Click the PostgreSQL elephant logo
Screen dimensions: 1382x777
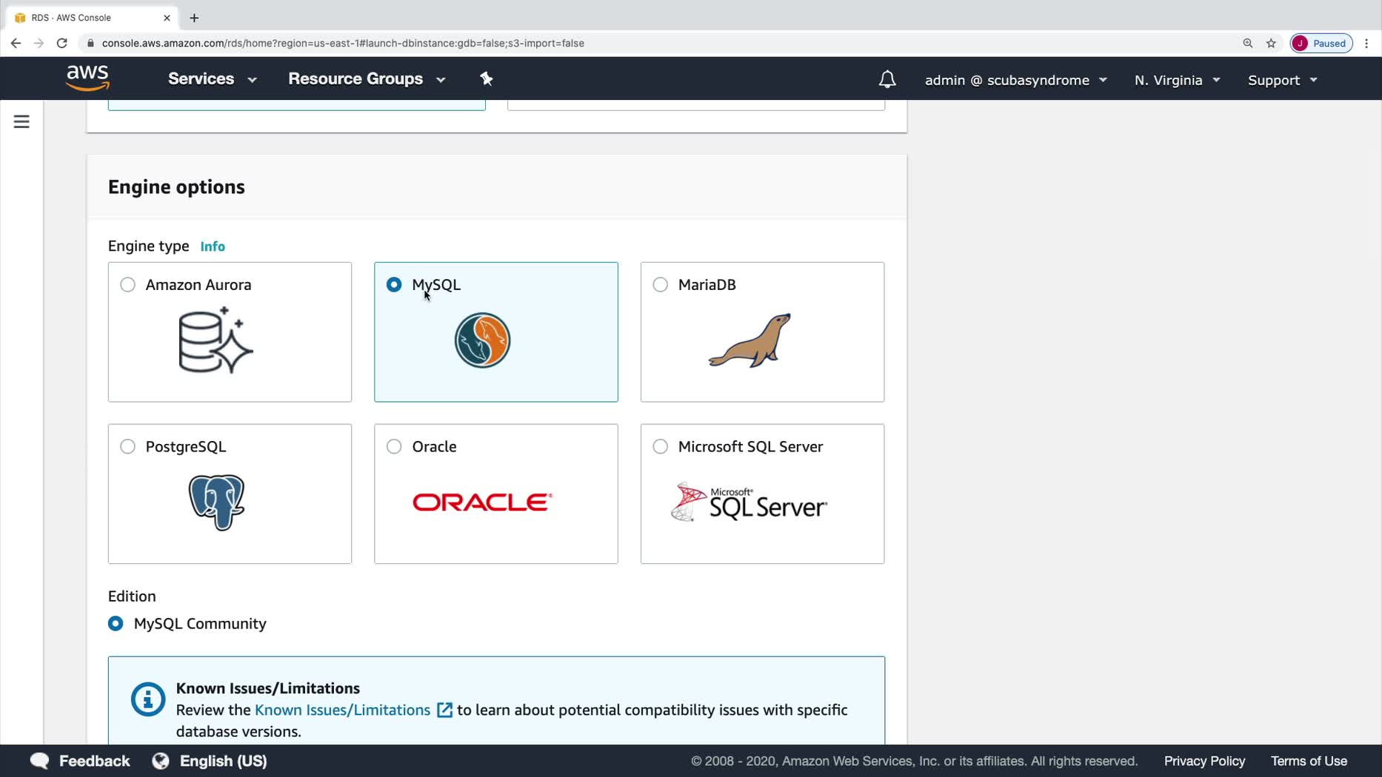pos(216,502)
